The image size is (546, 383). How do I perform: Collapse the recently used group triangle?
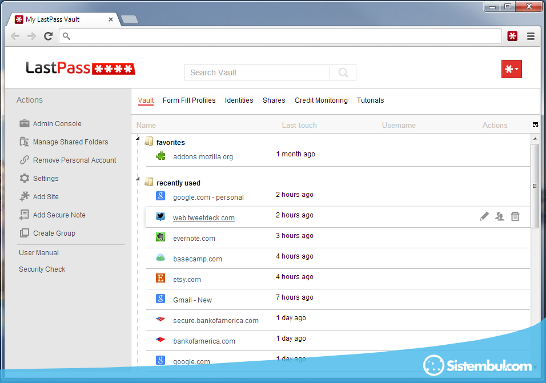click(138, 179)
